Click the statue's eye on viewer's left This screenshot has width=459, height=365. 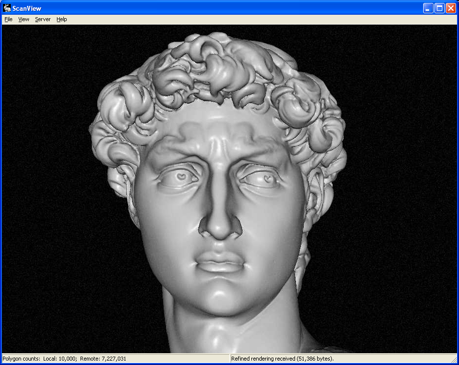coord(180,176)
